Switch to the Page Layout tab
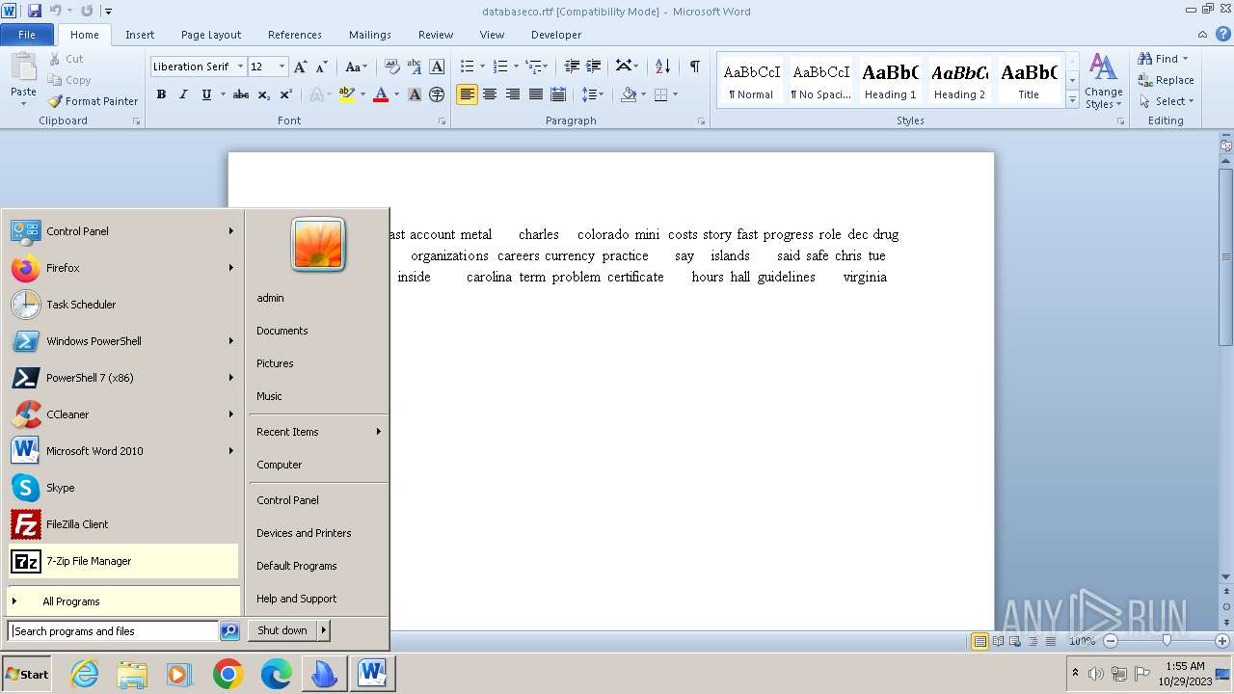Screen dimensions: 1234x694 click(x=211, y=35)
